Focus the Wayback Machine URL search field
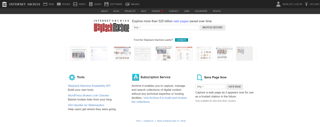The height and width of the screenshot is (127, 320). click(x=166, y=27)
